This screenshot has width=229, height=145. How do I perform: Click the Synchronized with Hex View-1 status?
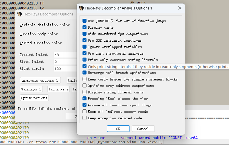coord(129,142)
